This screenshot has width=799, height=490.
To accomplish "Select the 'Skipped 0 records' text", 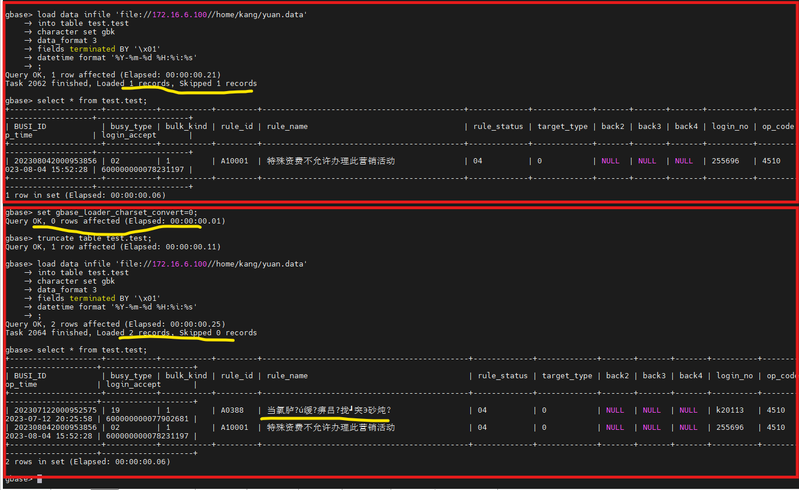I will pyautogui.click(x=218, y=333).
